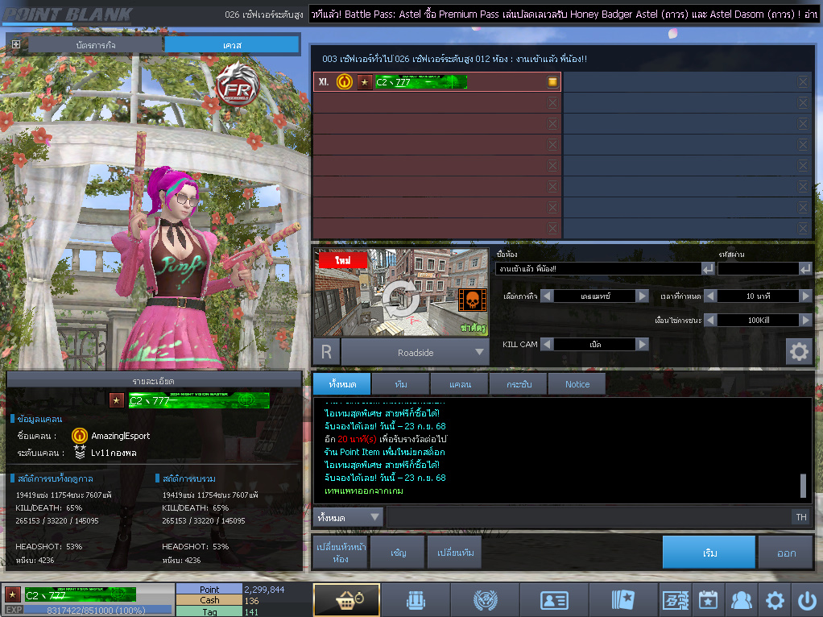Open the shop basket icon

point(346,600)
